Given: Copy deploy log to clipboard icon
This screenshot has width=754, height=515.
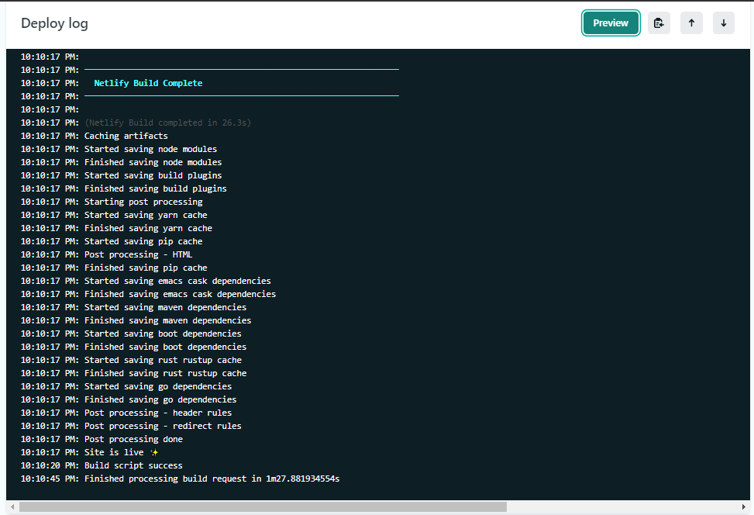Looking at the screenshot, I should [659, 23].
